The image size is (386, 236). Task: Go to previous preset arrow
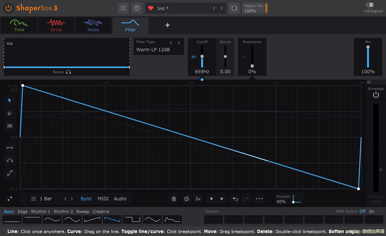(x=214, y=8)
